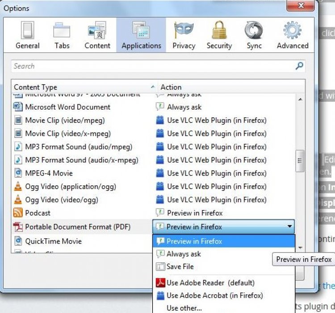Choose Always ask from dropdown list
The height and width of the screenshot is (313, 335).
(184, 254)
